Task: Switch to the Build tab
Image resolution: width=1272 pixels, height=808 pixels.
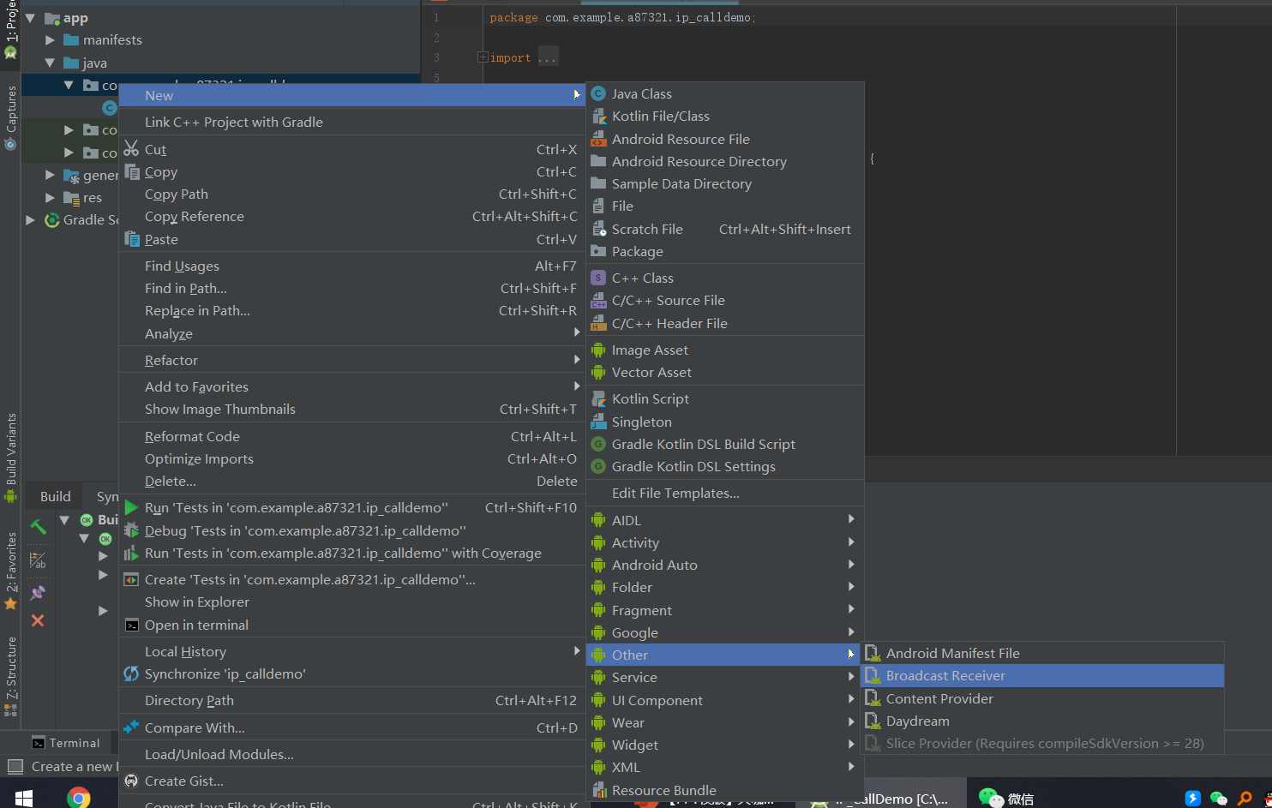Action: [56, 496]
